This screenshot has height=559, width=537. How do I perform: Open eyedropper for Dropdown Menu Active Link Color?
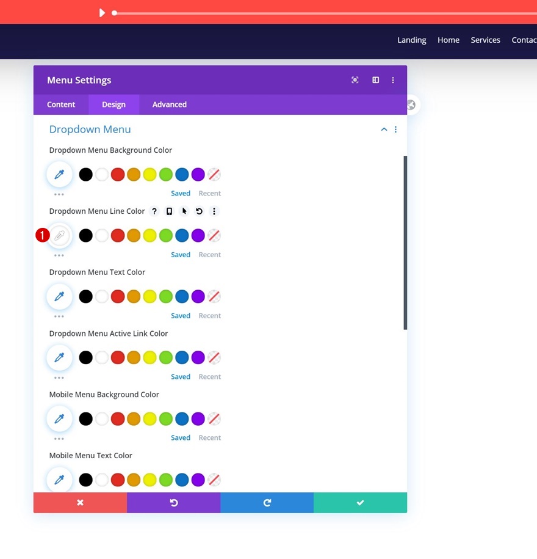(59, 357)
